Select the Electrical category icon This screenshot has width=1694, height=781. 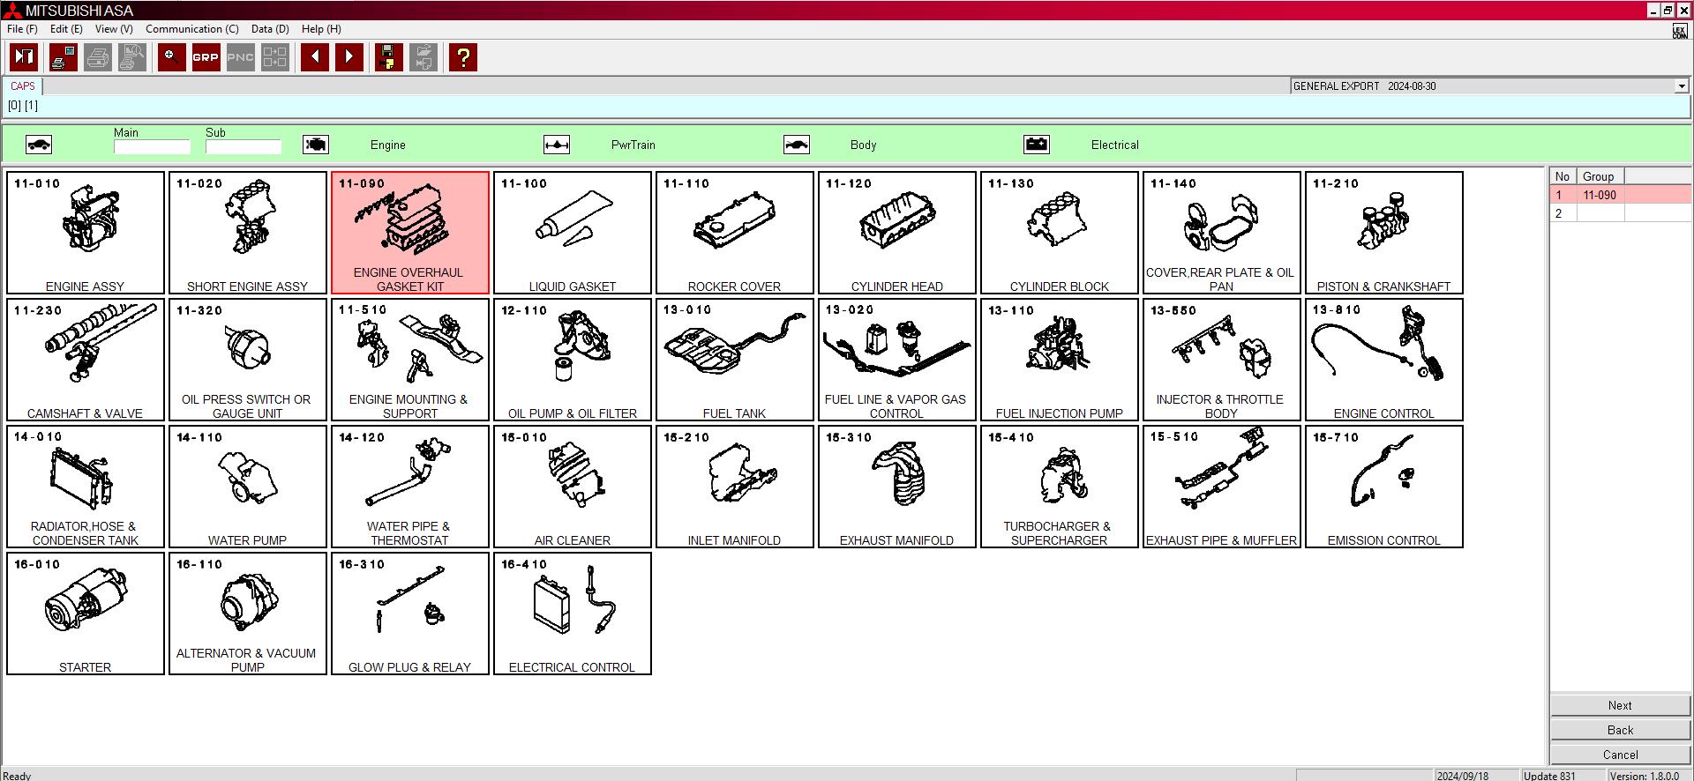point(1036,145)
